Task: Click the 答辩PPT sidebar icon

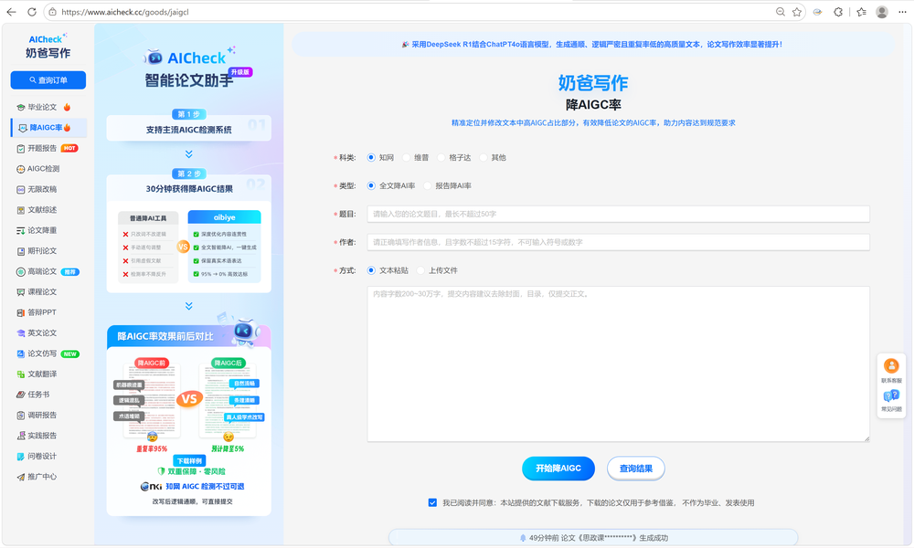Action: click(20, 312)
